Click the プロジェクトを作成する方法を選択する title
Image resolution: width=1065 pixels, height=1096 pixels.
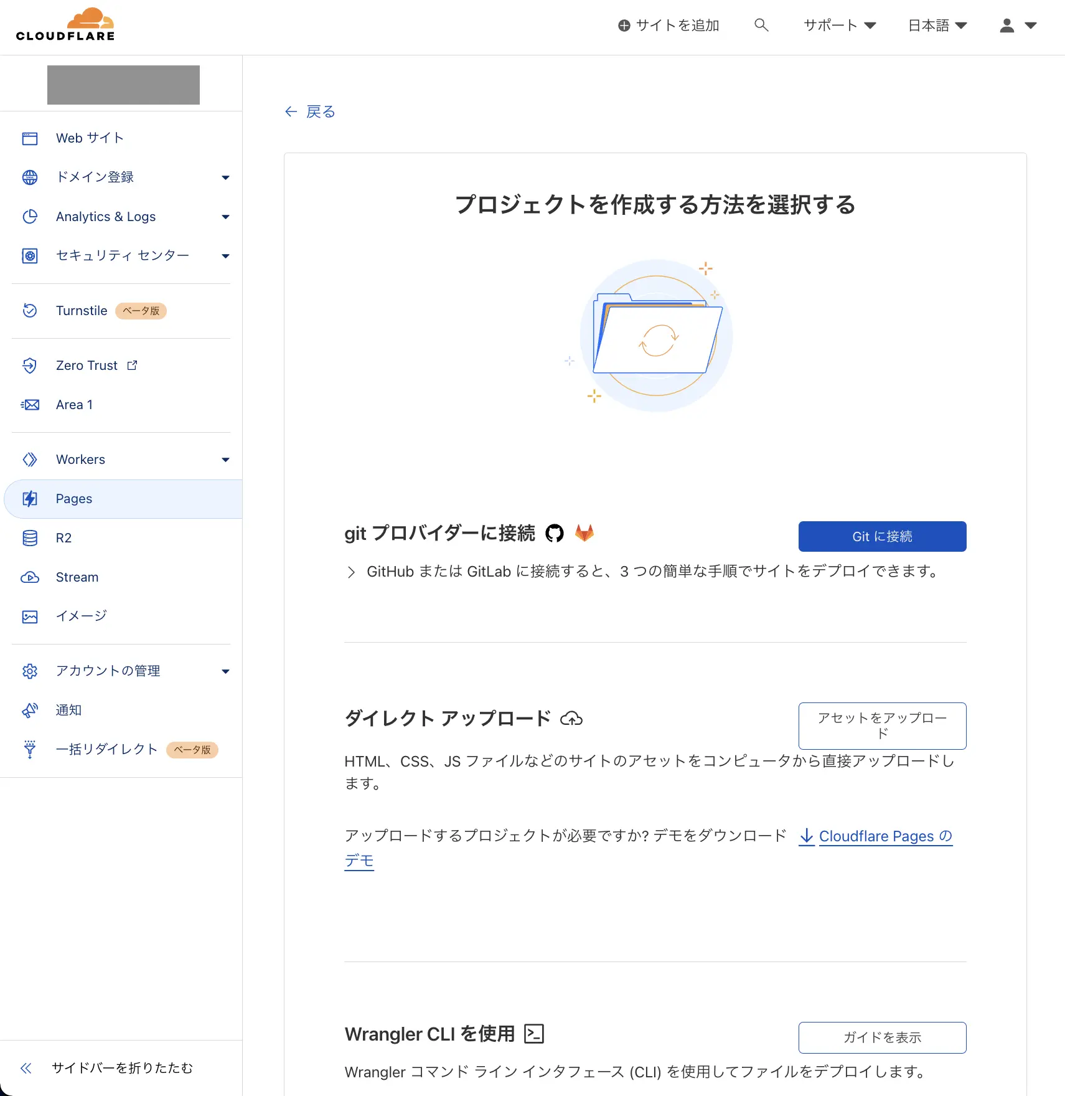(x=655, y=204)
